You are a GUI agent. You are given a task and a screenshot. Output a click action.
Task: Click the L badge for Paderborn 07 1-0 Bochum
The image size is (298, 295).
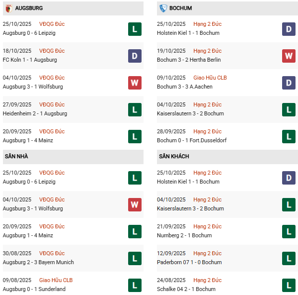click(289, 258)
